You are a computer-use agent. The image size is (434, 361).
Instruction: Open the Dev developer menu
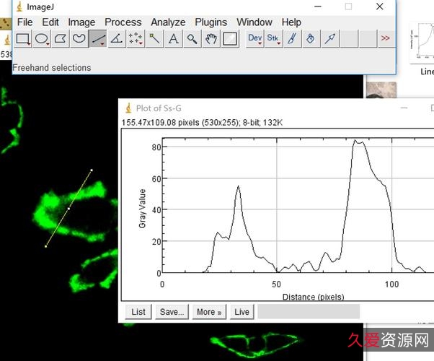255,39
